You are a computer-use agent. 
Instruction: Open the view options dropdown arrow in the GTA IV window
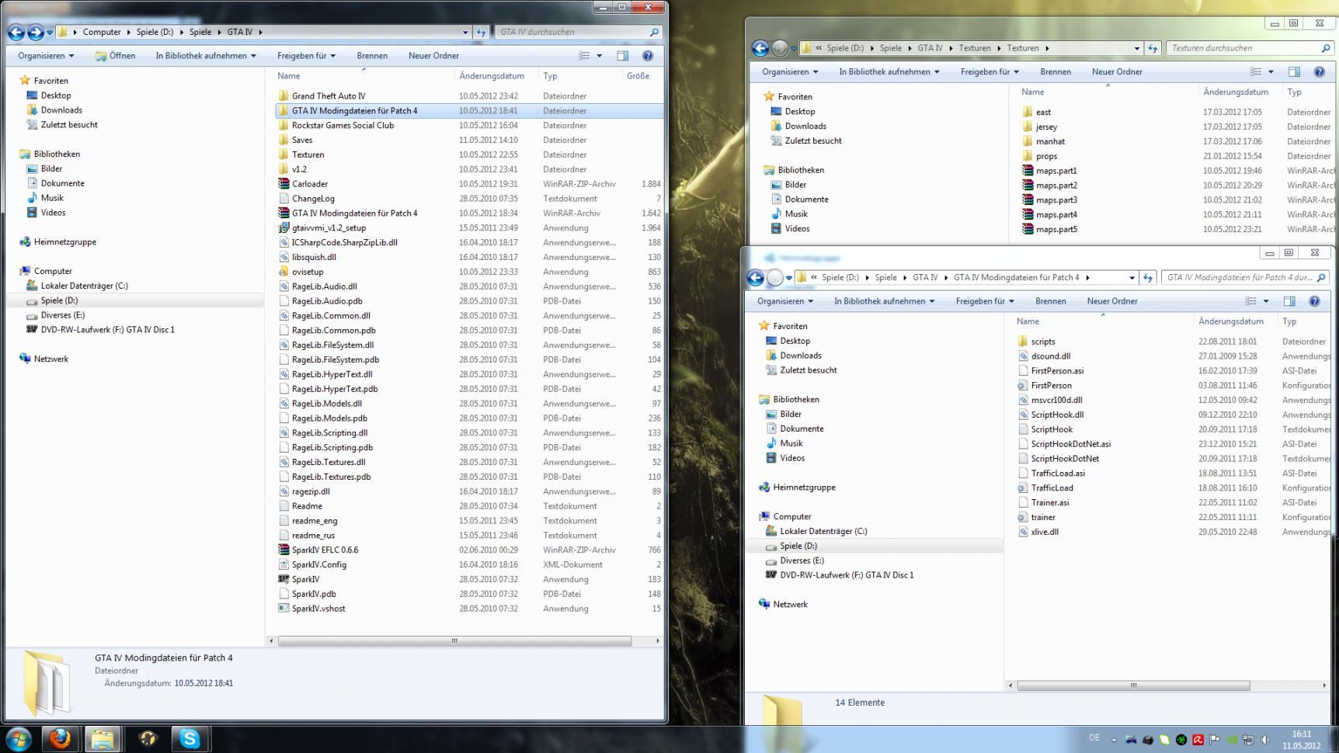pyautogui.click(x=599, y=56)
